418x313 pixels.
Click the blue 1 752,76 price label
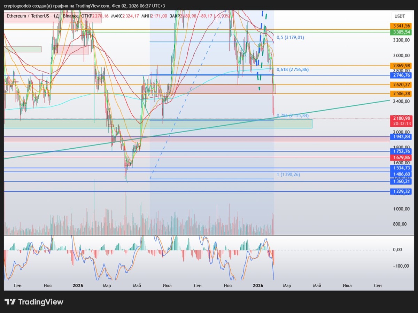402,151
